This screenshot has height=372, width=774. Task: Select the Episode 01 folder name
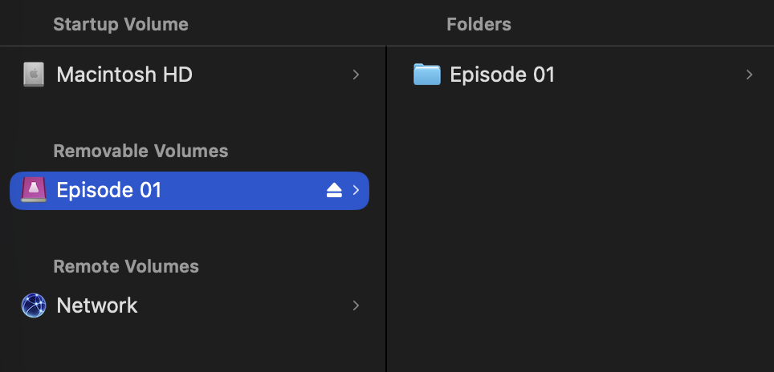point(503,75)
